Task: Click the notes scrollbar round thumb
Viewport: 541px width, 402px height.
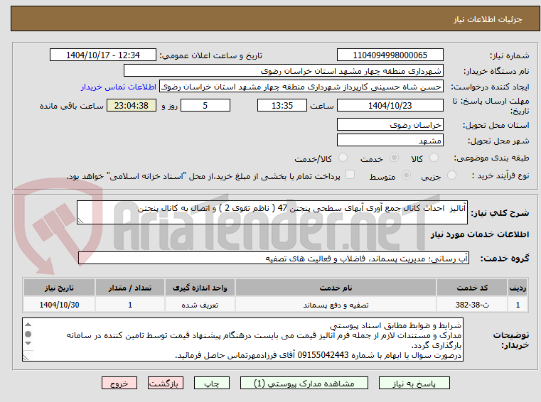Action: point(28,334)
